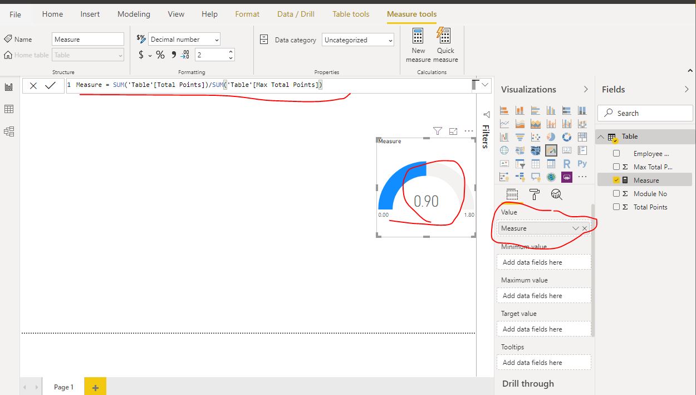Click the visual's filter funnel icon
This screenshot has height=395, width=696.
438,131
